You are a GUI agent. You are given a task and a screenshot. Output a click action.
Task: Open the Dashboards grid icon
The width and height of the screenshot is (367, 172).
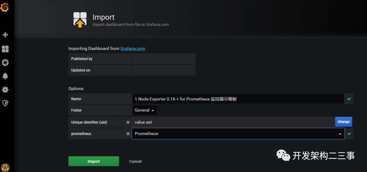point(5,49)
